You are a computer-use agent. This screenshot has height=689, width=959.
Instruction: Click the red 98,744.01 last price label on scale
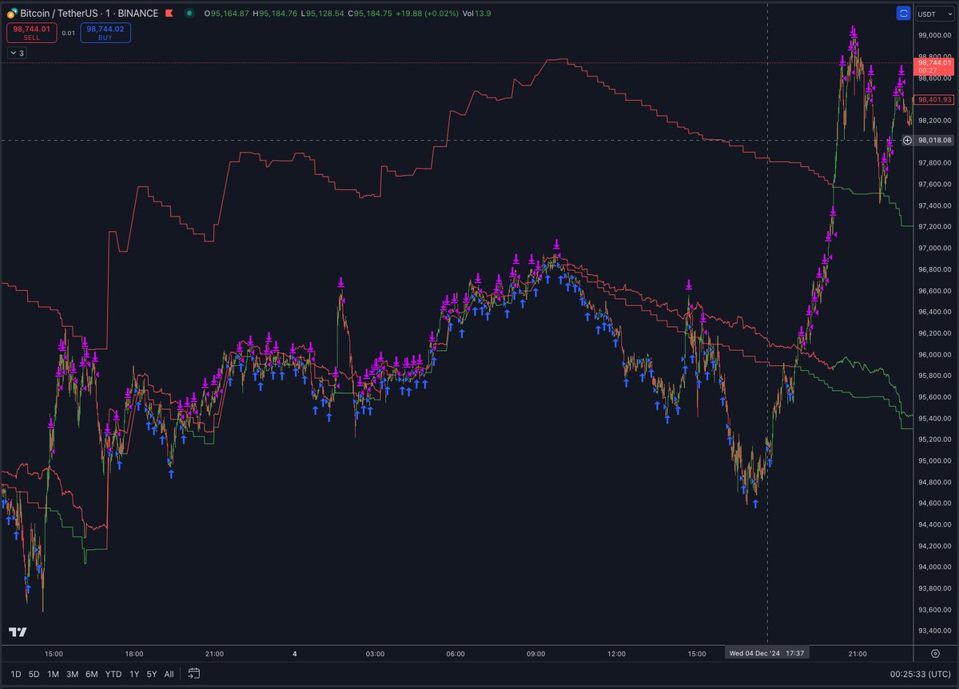(x=933, y=66)
